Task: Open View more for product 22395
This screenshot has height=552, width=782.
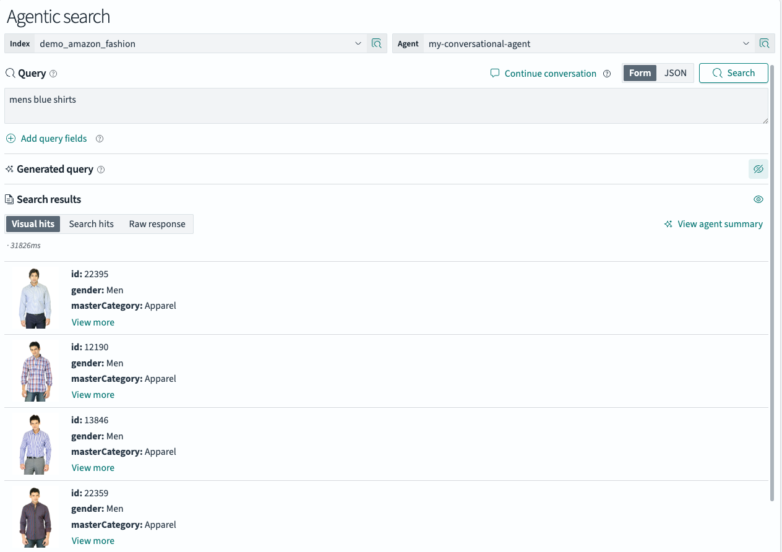Action: click(x=93, y=322)
